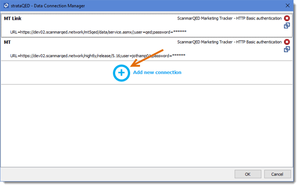299x187 pixels.
Task: Click the blue plus circle icon
Action: [x=121, y=73]
